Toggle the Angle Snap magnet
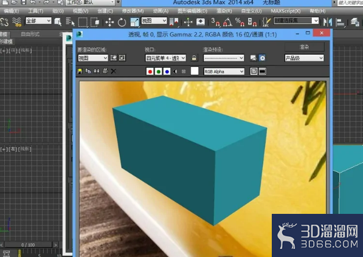This screenshot has height=257, width=363. coord(227,22)
